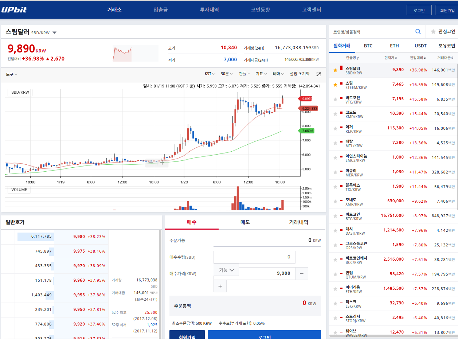Toggle favorite star for 버트코인
458x339 pixels.
[335, 100]
